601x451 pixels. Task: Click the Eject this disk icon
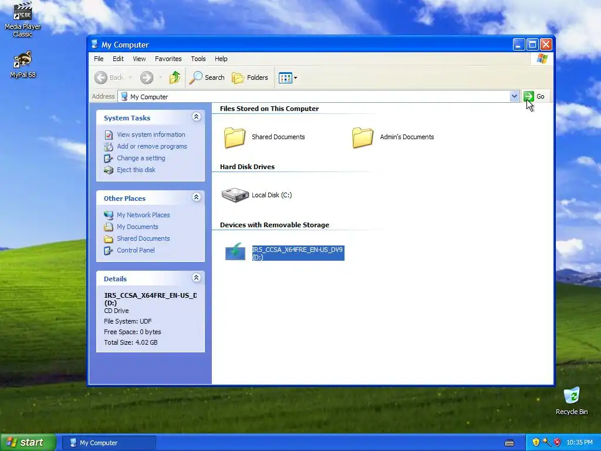(109, 170)
